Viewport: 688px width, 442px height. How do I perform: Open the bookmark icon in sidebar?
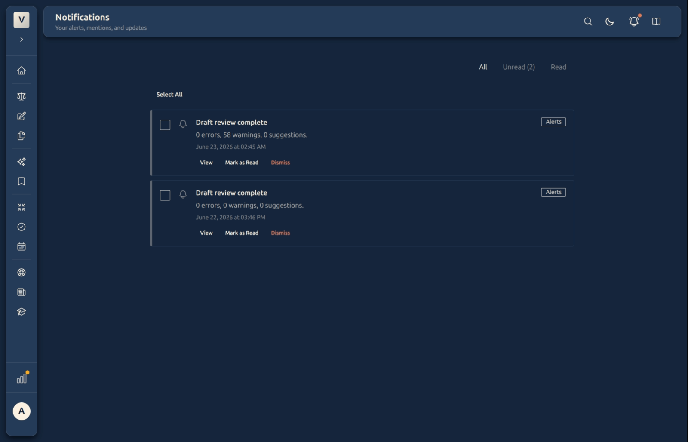tap(21, 181)
